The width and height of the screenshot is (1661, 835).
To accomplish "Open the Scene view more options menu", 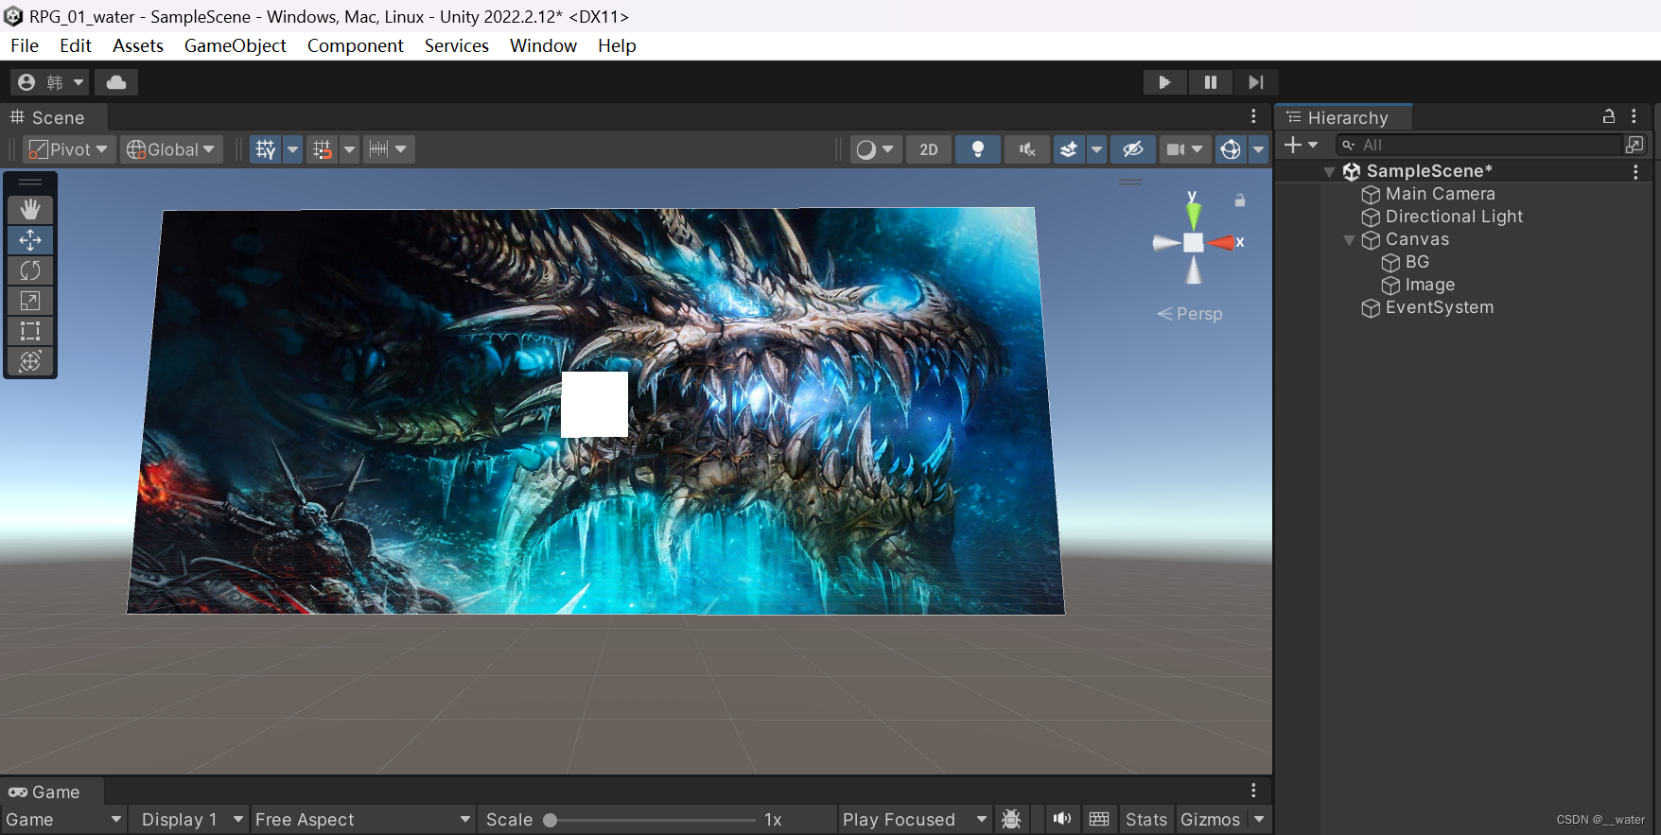I will (1253, 116).
